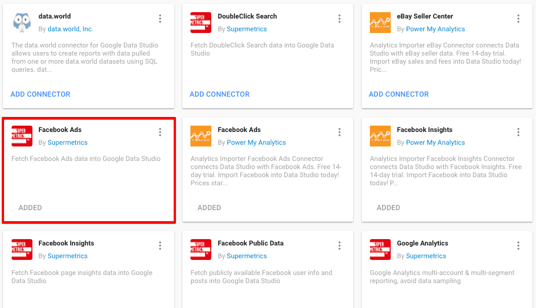Viewport: 536px width, 308px height.
Task: Open the Facebook Public Data more options menu
Action: 339,246
